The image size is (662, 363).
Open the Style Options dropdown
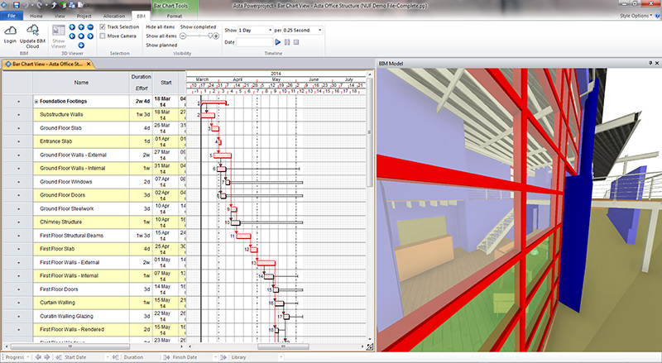(x=636, y=16)
